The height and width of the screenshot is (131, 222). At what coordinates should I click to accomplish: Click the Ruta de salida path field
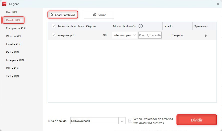pyautogui.click(x=94, y=121)
